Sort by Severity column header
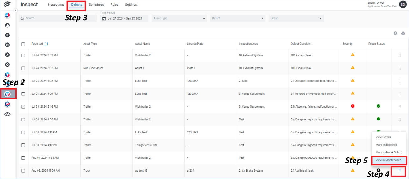The image size is (409, 179). click(347, 44)
